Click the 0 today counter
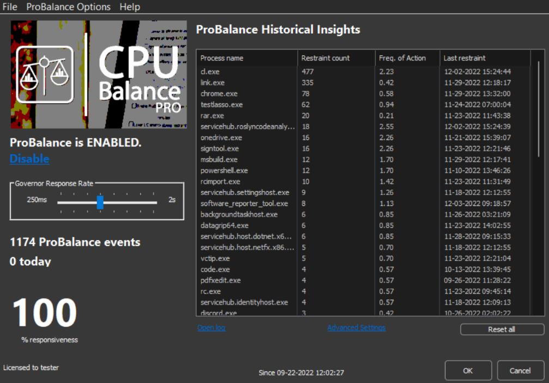 click(31, 262)
